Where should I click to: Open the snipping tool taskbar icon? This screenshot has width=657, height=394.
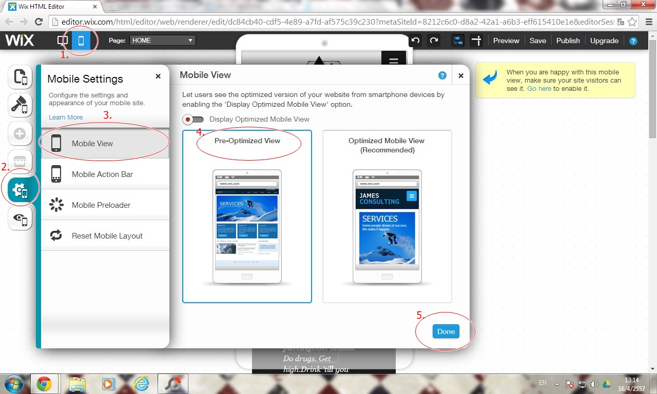click(172, 384)
